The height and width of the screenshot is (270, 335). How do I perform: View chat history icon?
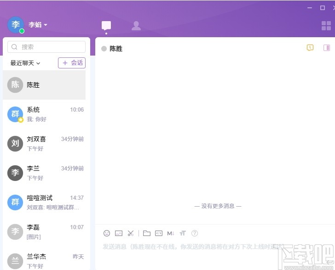pyautogui.click(x=310, y=48)
